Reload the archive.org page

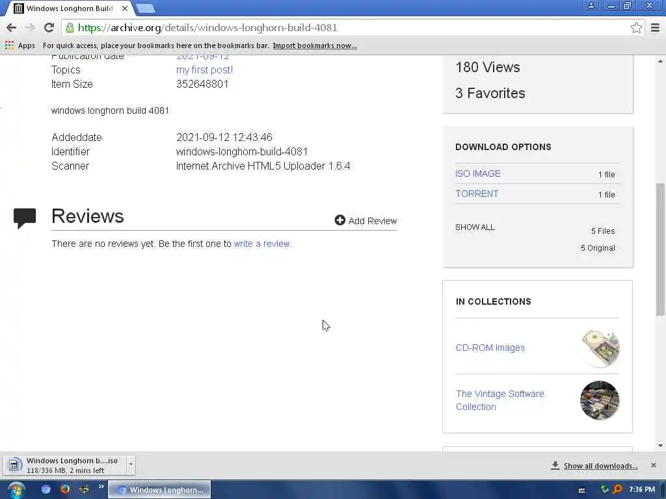pyautogui.click(x=49, y=27)
